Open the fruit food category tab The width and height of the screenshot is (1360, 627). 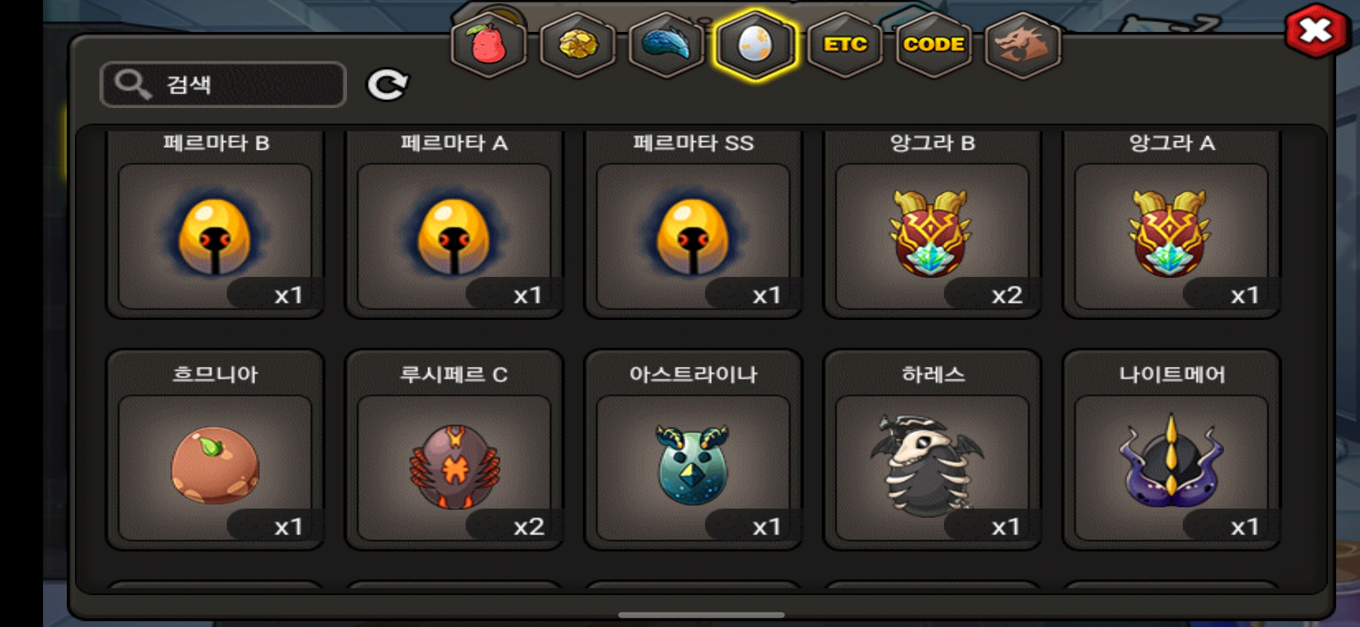click(489, 45)
